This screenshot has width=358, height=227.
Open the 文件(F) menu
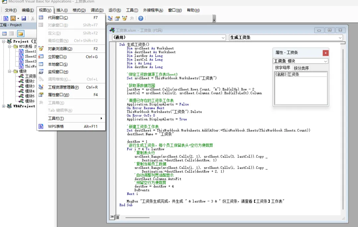pyautogui.click(x=11, y=10)
